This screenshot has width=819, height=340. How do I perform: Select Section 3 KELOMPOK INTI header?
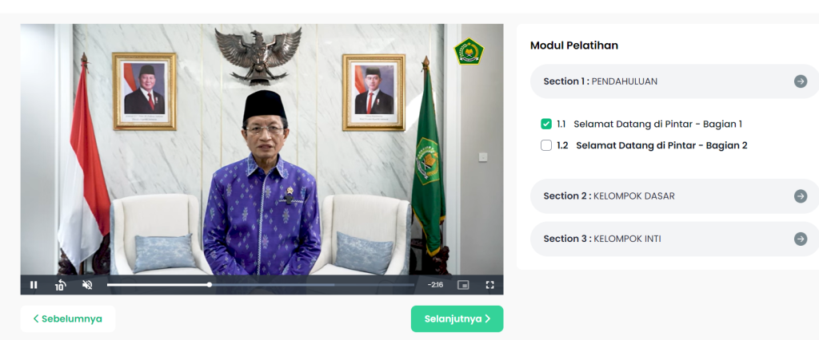coord(674,239)
